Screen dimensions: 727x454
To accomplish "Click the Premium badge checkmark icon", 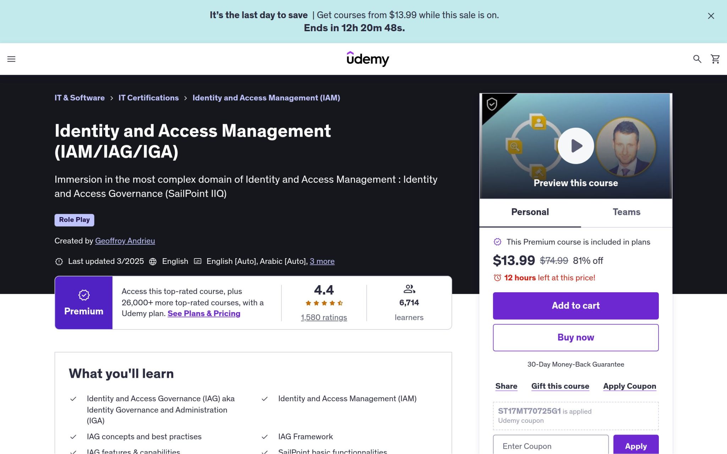I will tap(84, 295).
